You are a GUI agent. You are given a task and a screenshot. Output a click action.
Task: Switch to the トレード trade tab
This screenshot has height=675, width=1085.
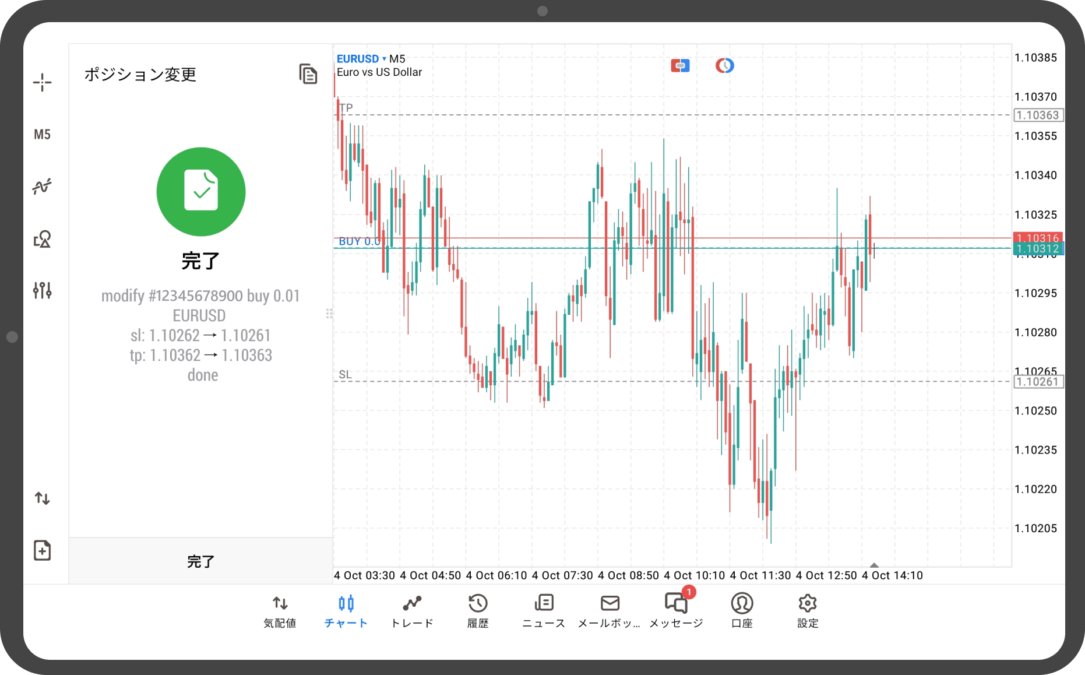412,611
